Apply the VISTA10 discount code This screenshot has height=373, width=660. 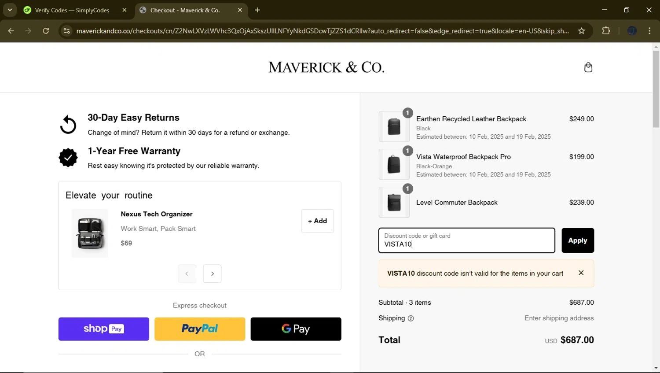click(x=578, y=240)
